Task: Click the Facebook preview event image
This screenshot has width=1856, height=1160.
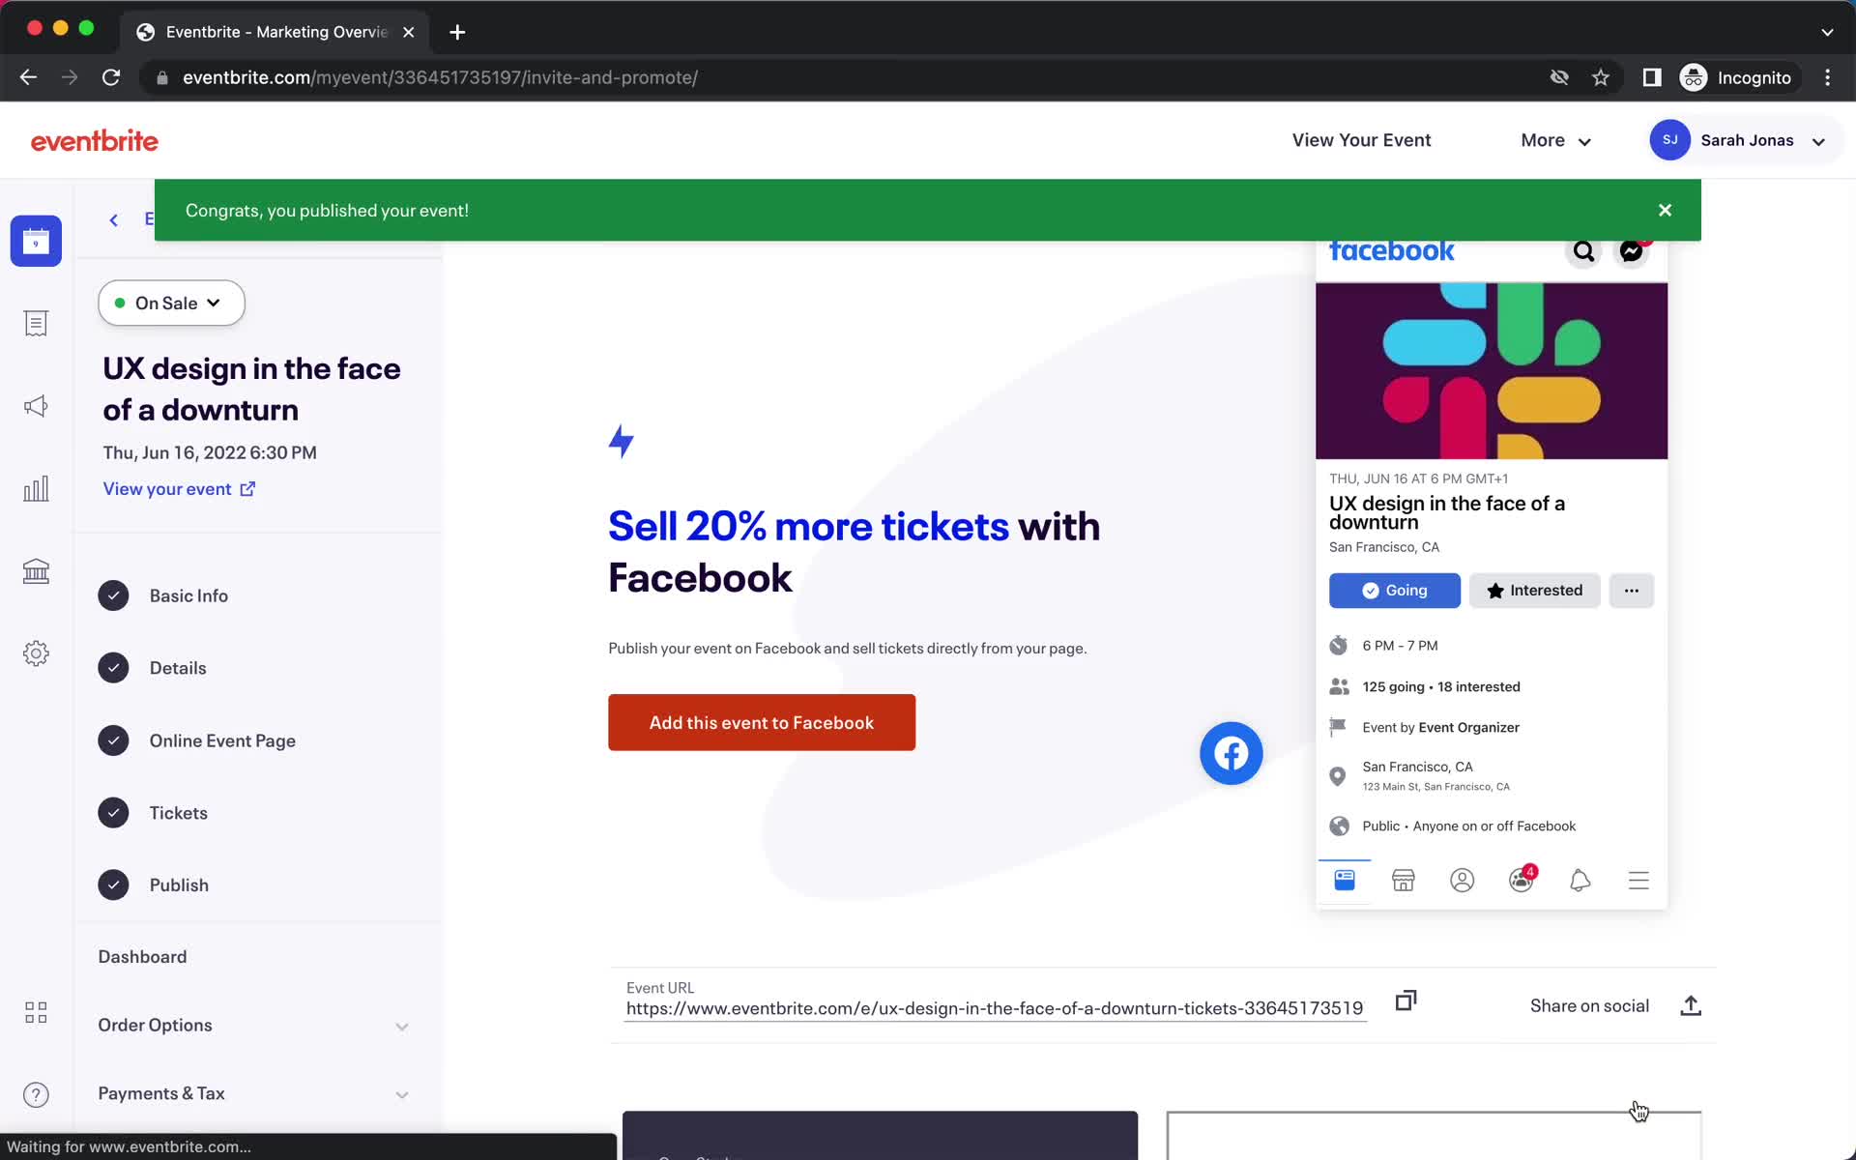Action: click(x=1491, y=371)
